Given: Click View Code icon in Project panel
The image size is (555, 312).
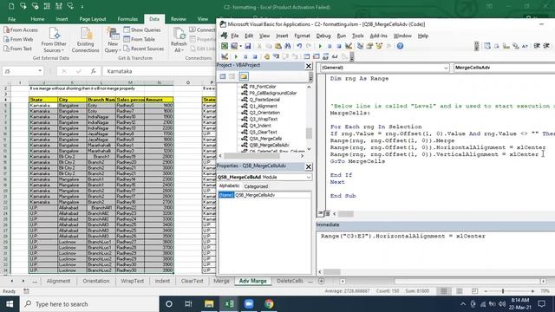Looking at the screenshot, I should tap(223, 76).
